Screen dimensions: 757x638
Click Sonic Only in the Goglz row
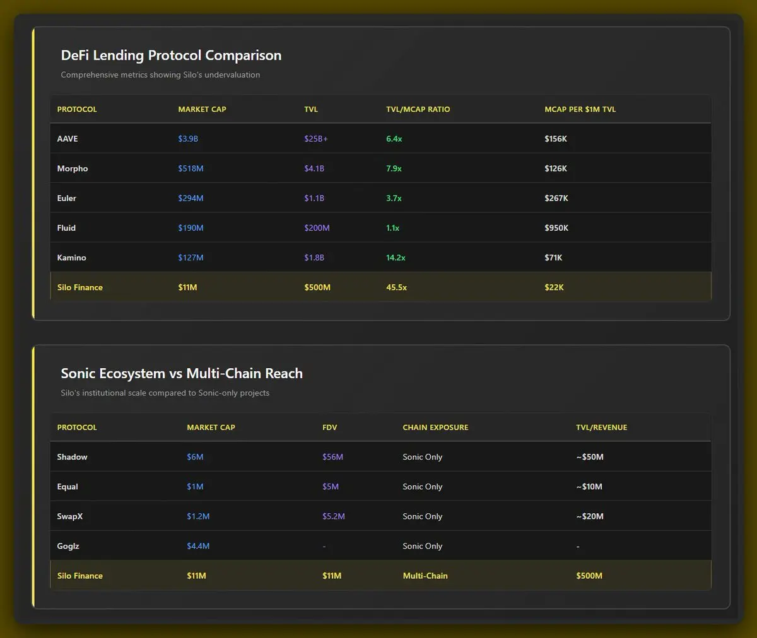point(423,546)
